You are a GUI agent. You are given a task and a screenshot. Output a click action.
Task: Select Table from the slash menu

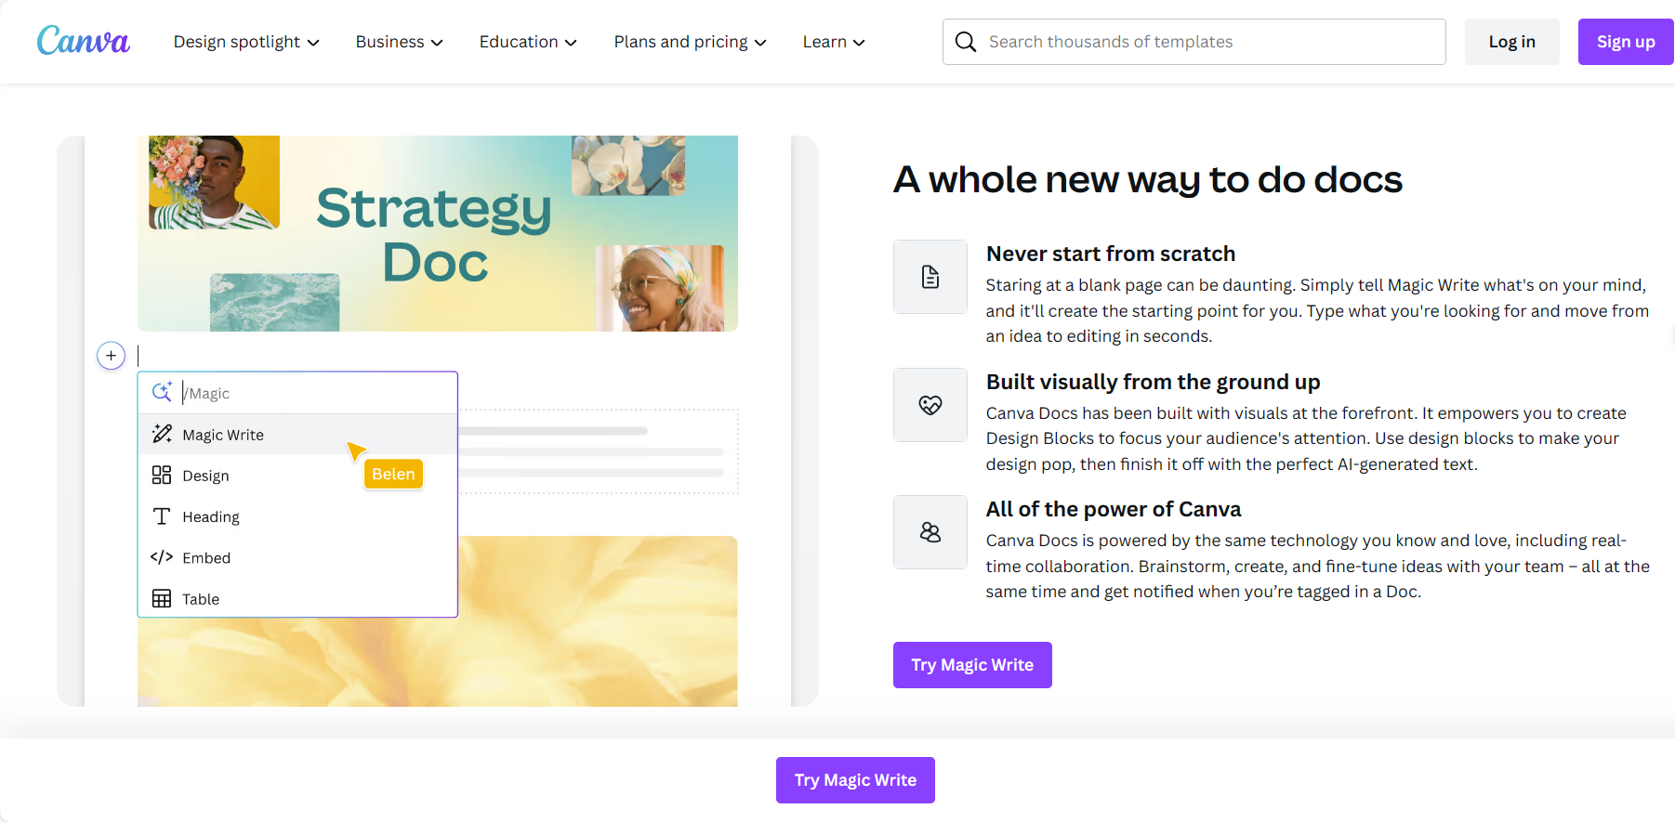(x=297, y=598)
